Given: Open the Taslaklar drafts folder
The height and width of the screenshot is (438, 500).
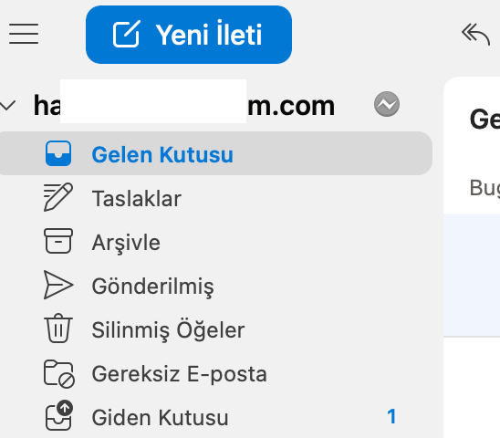Looking at the screenshot, I should pyautogui.click(x=215, y=198).
